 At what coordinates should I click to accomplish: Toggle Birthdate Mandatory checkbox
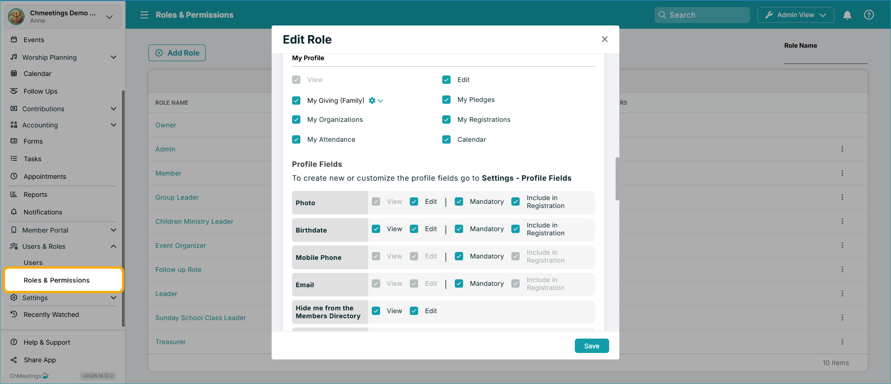tap(459, 229)
